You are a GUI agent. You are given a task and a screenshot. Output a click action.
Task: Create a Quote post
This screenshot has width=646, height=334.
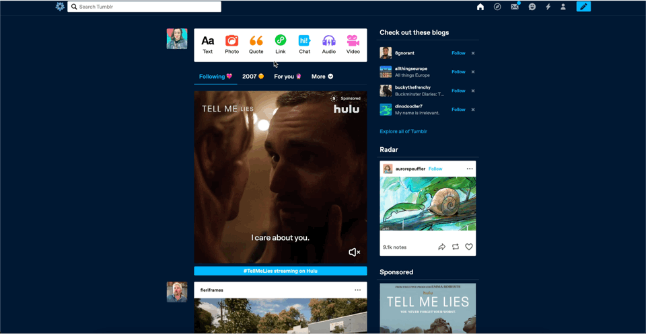(x=256, y=45)
